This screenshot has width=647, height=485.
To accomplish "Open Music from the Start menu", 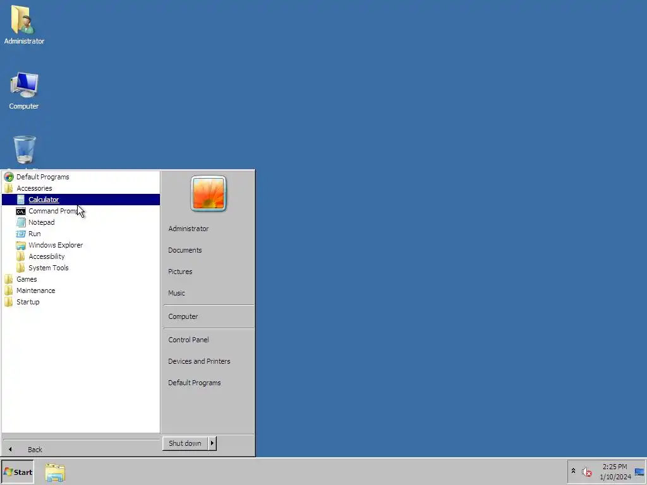I will [176, 293].
